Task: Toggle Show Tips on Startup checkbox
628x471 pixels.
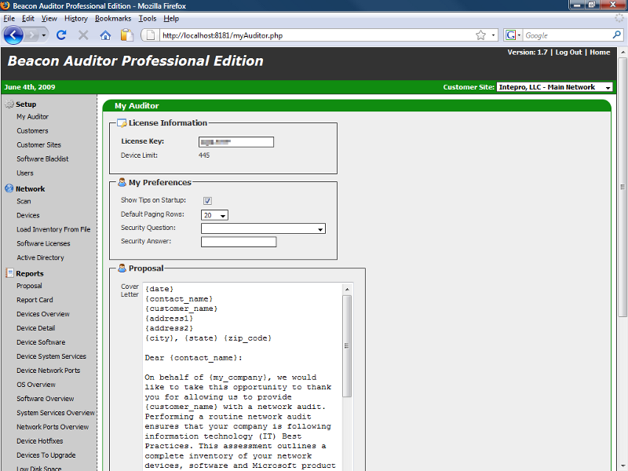Action: pyautogui.click(x=207, y=201)
